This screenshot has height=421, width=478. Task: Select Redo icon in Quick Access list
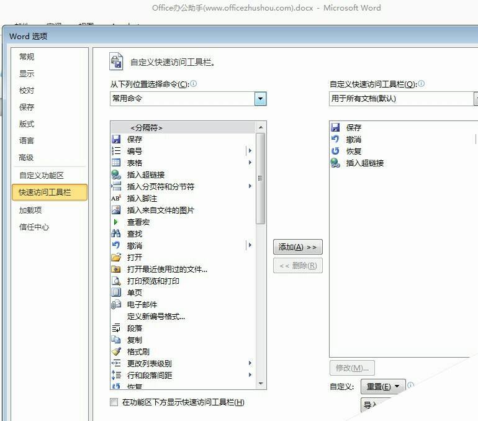click(x=335, y=151)
